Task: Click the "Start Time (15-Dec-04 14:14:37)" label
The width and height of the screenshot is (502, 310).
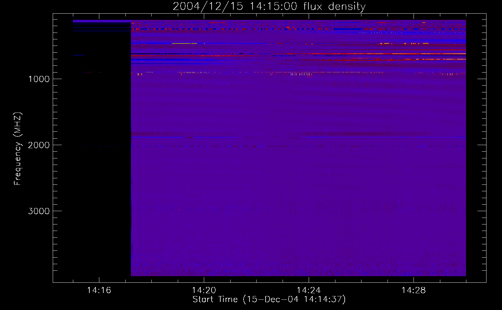Action: click(269, 299)
